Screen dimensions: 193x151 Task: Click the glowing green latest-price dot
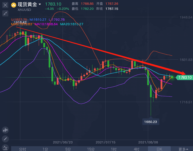point(172,77)
